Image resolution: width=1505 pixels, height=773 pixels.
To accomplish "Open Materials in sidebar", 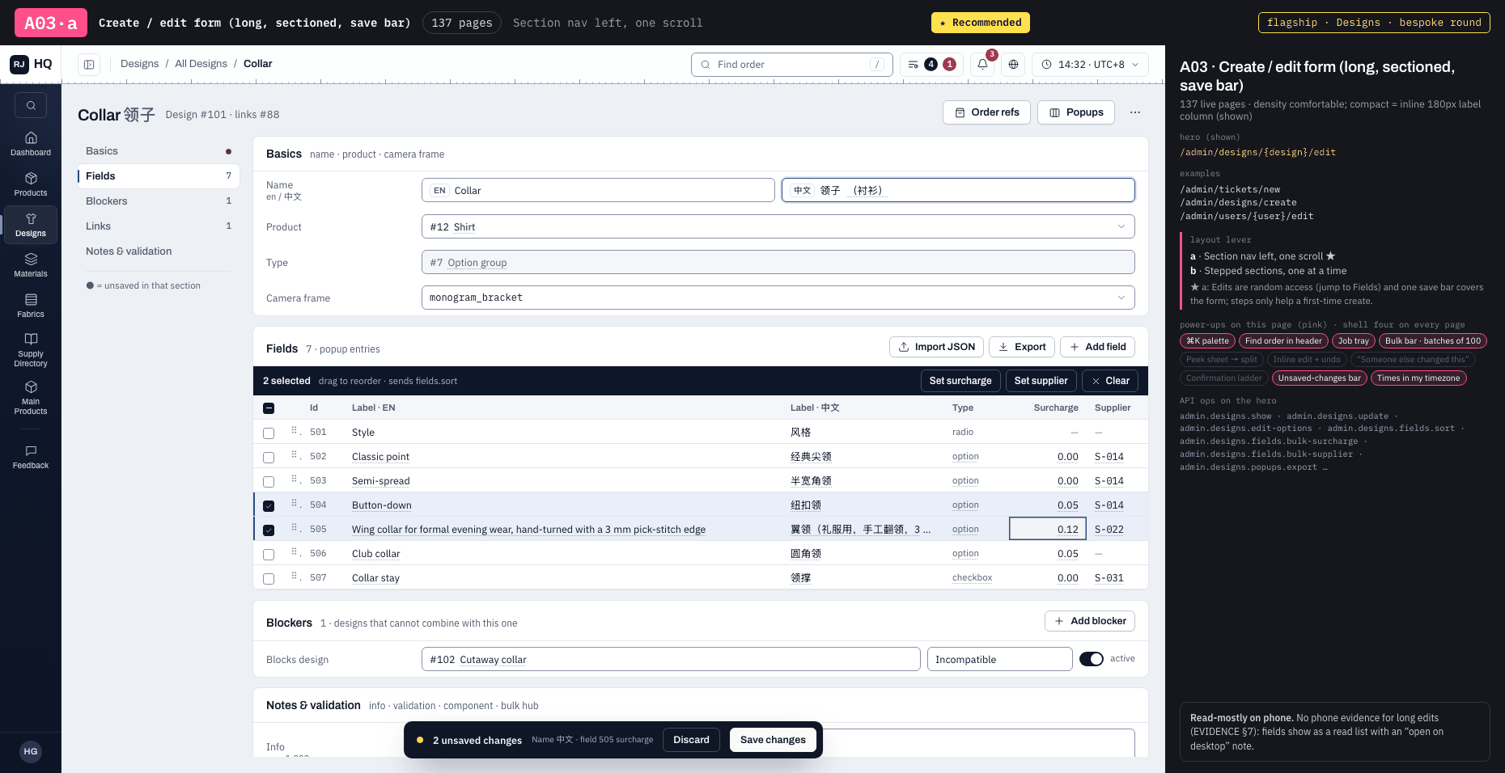I will pos(31,265).
